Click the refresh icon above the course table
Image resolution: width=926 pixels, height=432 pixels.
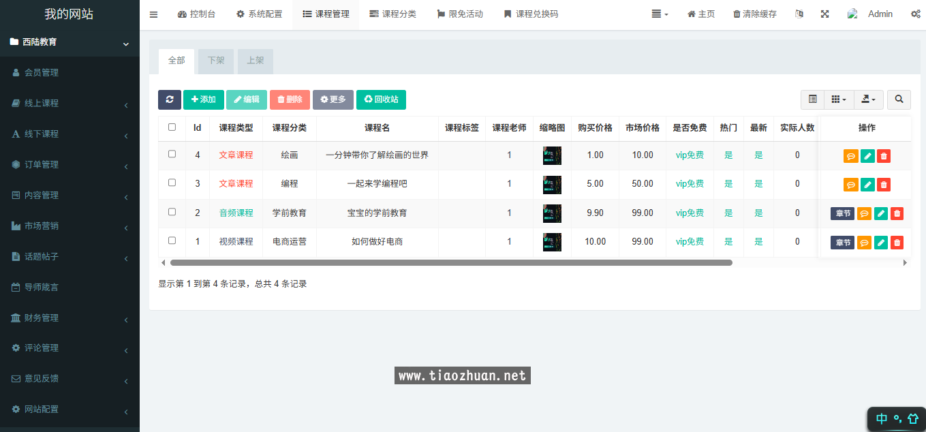tap(169, 99)
